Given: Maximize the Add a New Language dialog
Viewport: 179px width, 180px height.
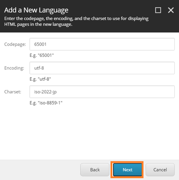Looking at the screenshot, I should (158, 10).
